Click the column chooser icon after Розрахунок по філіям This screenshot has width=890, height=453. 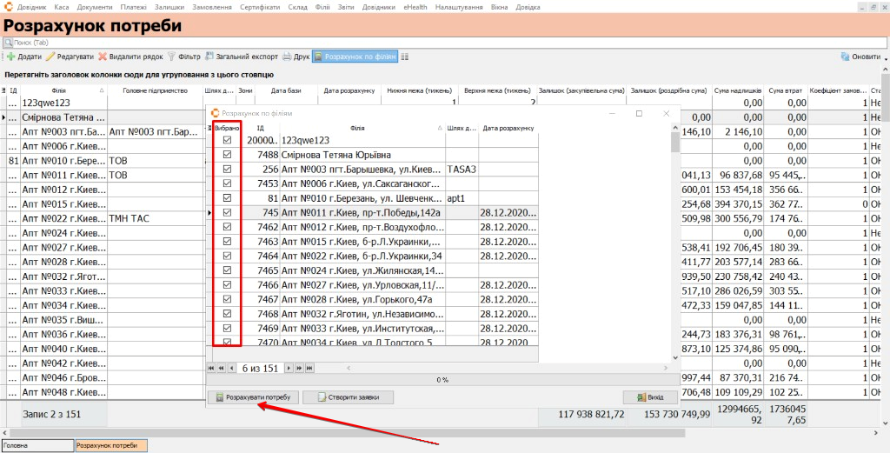pyautogui.click(x=405, y=57)
